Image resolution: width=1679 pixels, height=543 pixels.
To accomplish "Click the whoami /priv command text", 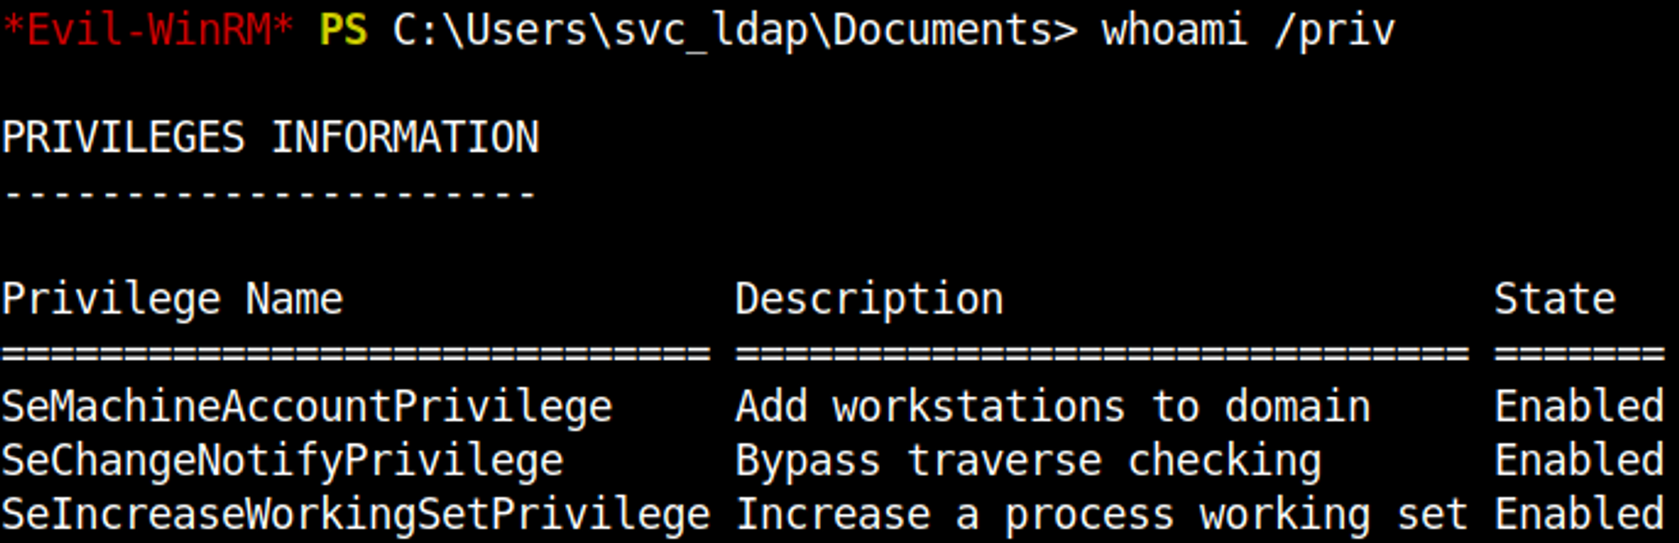I will pyautogui.click(x=1247, y=31).
